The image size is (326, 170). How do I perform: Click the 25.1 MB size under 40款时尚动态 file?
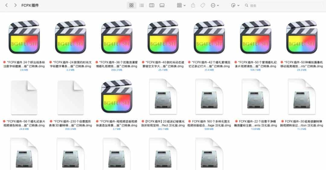(x=163, y=70)
